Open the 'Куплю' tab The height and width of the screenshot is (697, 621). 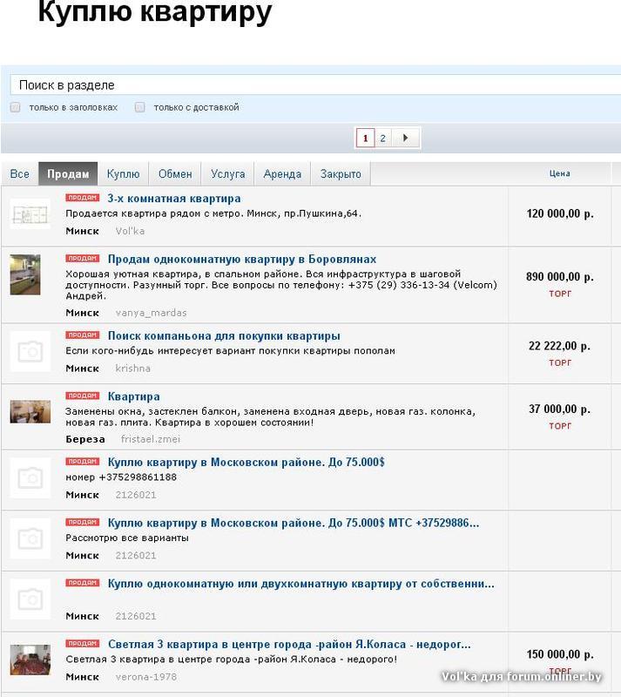pos(123,173)
